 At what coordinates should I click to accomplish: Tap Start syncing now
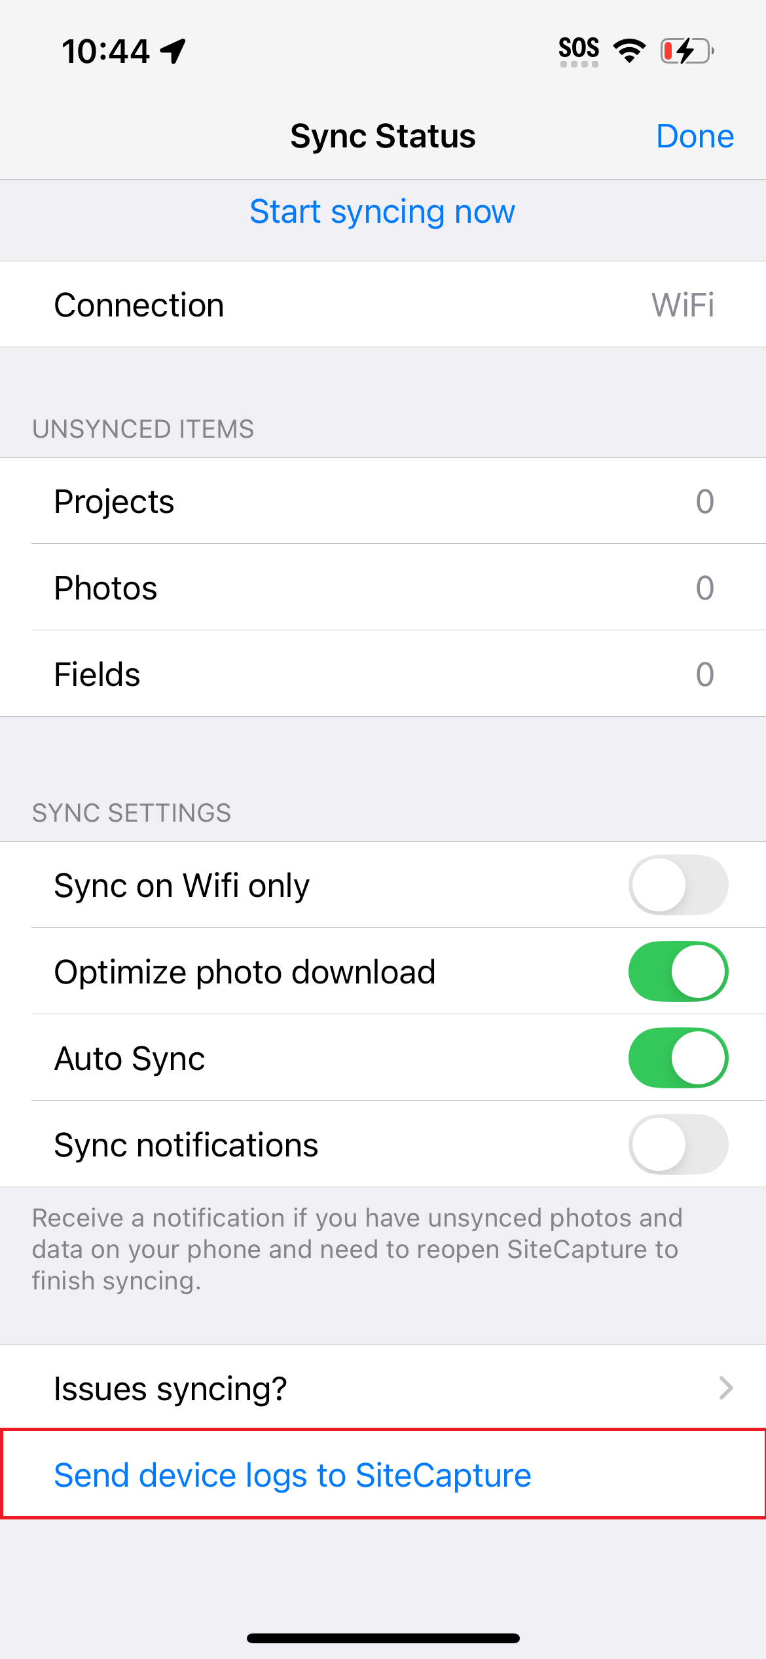click(383, 212)
